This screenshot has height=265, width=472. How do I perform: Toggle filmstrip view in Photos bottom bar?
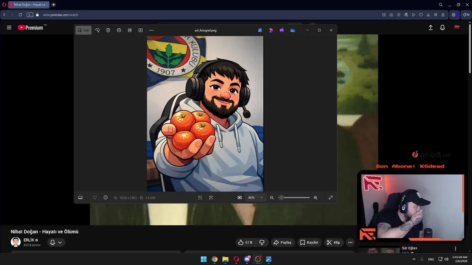click(x=80, y=198)
